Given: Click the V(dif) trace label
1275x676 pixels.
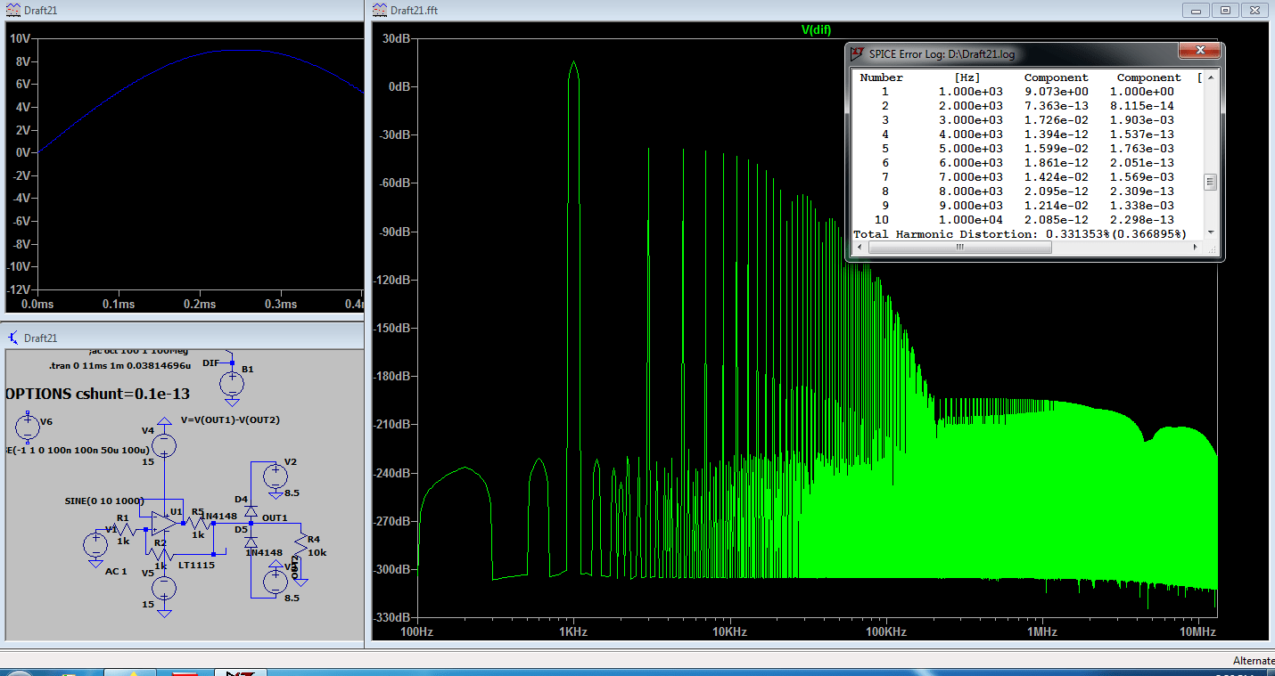Looking at the screenshot, I should click(x=817, y=29).
